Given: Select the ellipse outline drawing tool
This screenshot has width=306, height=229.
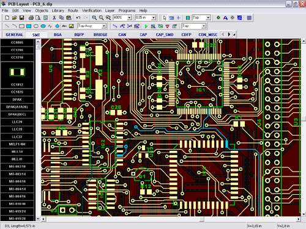Looking at the screenshot, I should pyautogui.click(x=36, y=26).
